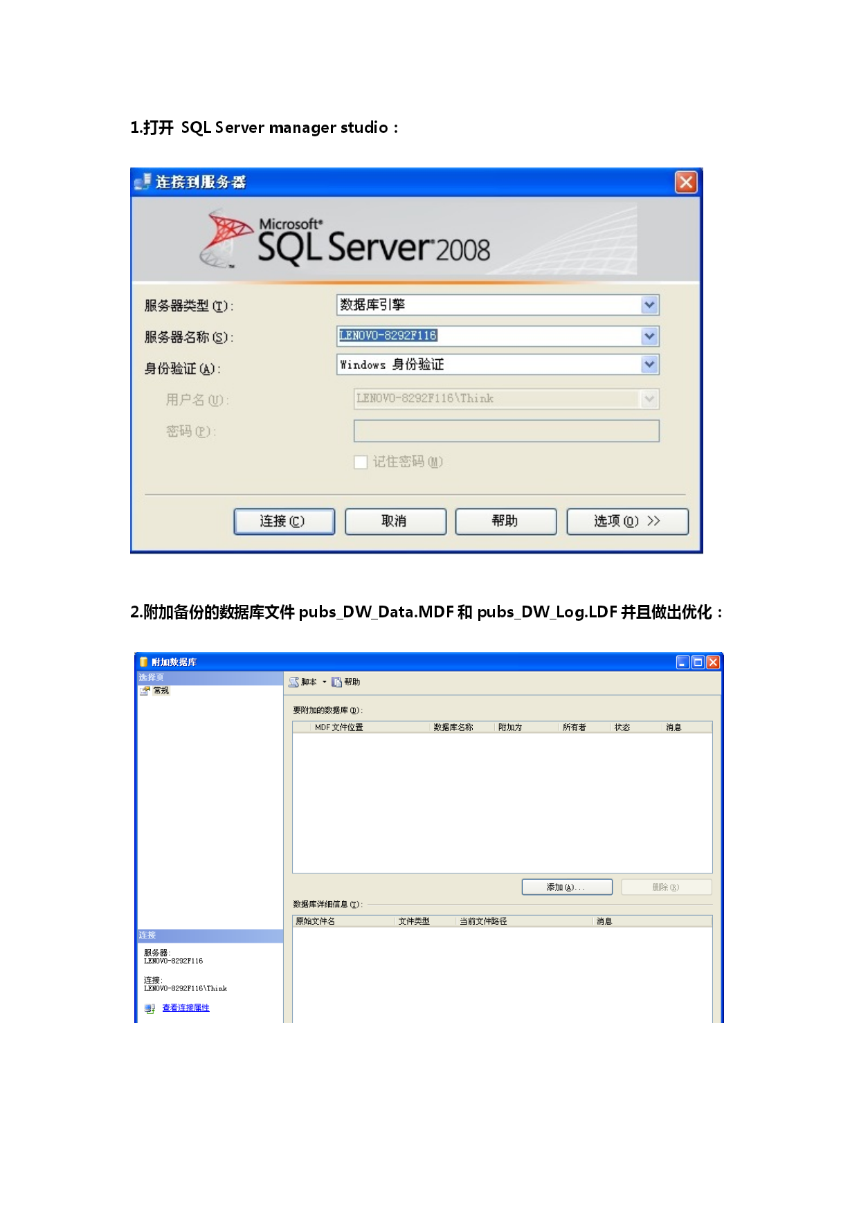Click the SQL Server 2008 logo banner
This screenshot has height=1214, width=859.
tap(415, 241)
